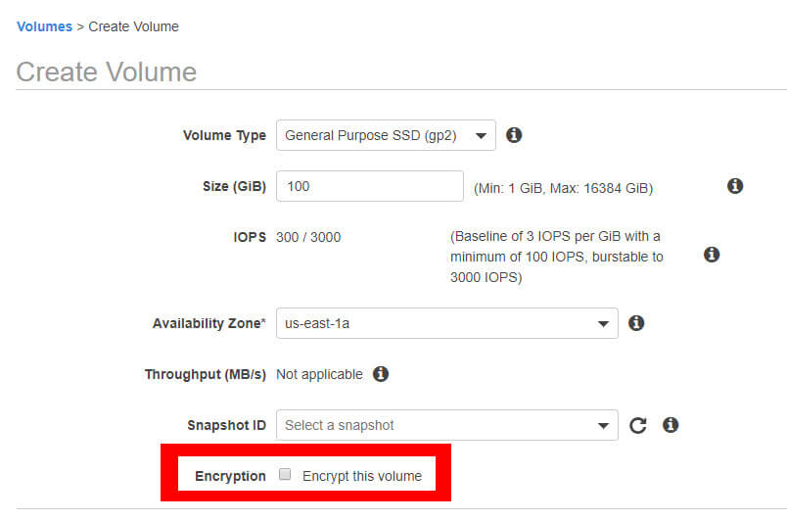Show info for Volume Type
The width and height of the screenshot is (787, 521).
point(514,135)
